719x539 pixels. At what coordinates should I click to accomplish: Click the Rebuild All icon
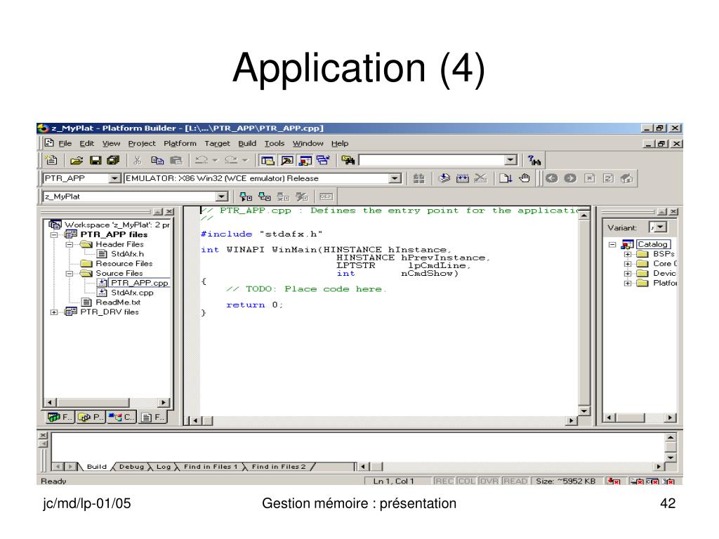(x=462, y=178)
